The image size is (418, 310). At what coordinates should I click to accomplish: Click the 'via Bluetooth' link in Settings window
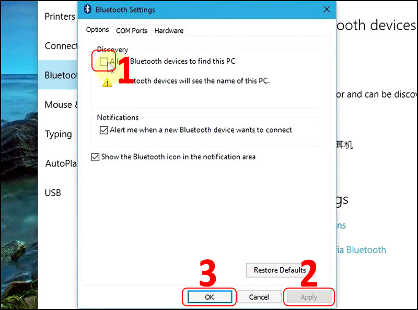coord(361,250)
